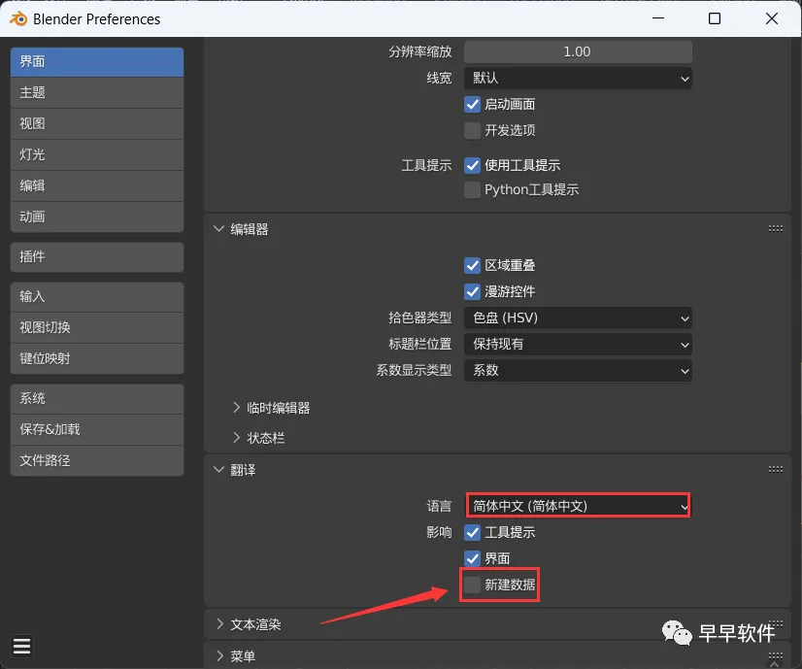The height and width of the screenshot is (669, 802).
Task: Expand the 临时编辑器 subpanel
Action: coord(236,408)
